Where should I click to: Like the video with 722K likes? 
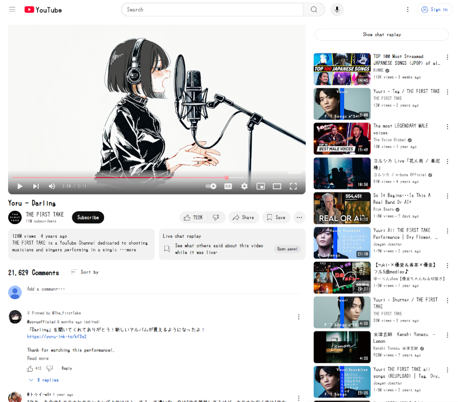(x=193, y=218)
